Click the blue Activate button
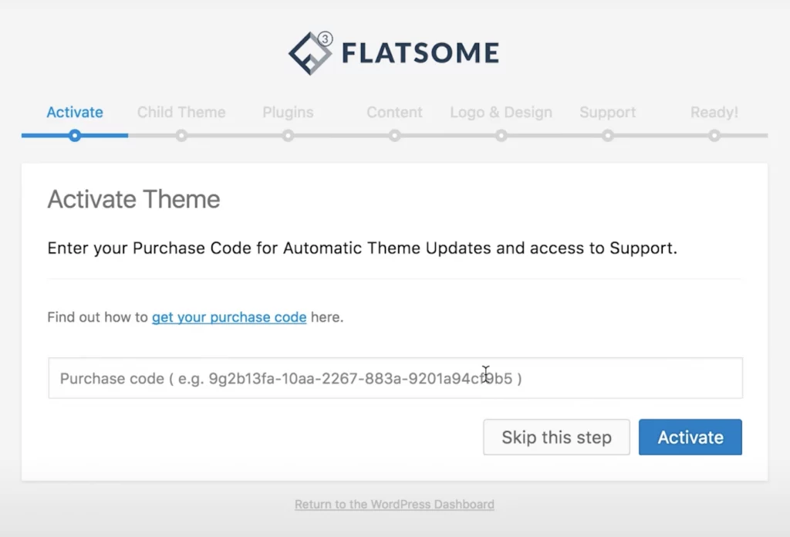The image size is (790, 537). (690, 437)
